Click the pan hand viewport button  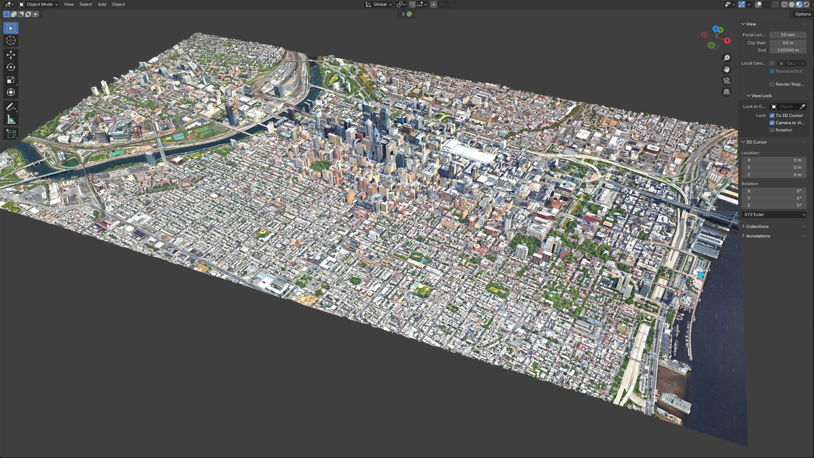pyautogui.click(x=727, y=69)
